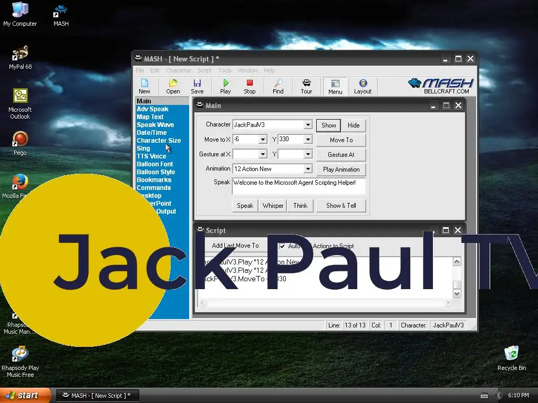Stop playback with the red Stop icon
The width and height of the screenshot is (538, 403).
pos(250,87)
